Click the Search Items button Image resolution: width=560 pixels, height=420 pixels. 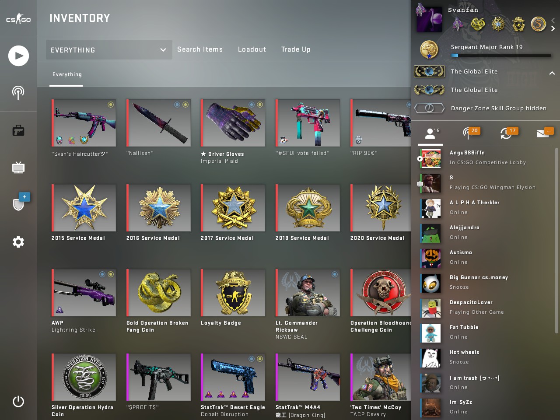point(200,49)
